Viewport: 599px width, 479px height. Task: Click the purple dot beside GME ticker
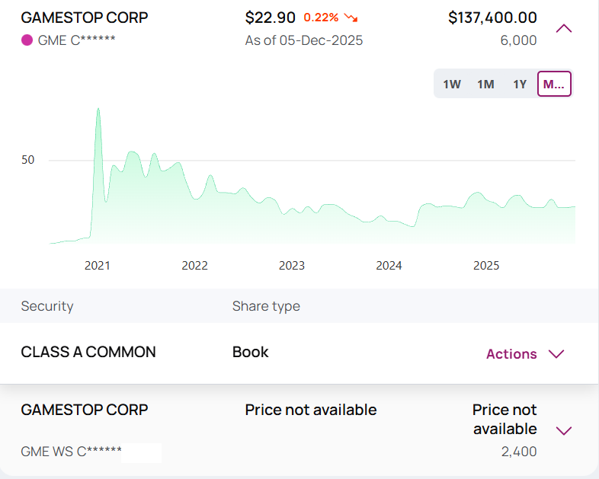tap(27, 40)
